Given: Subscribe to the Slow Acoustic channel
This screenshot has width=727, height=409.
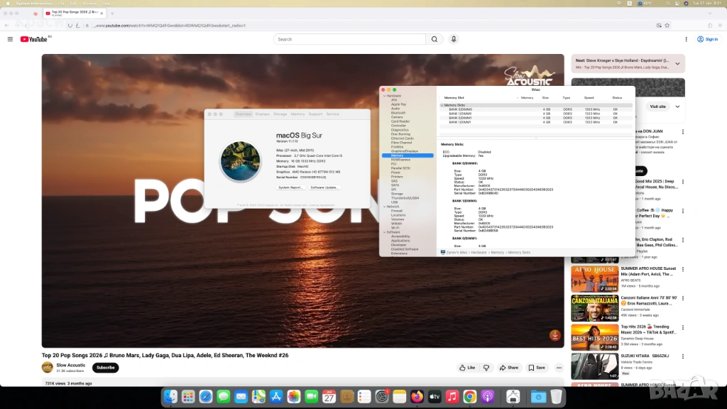Looking at the screenshot, I should [106, 368].
